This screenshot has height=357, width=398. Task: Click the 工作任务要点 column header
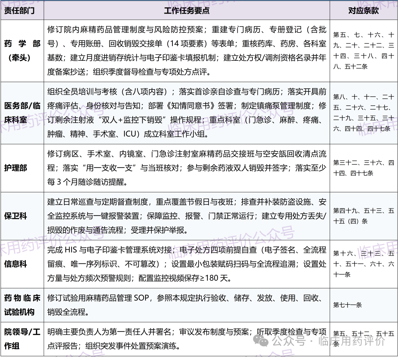tap(187, 10)
